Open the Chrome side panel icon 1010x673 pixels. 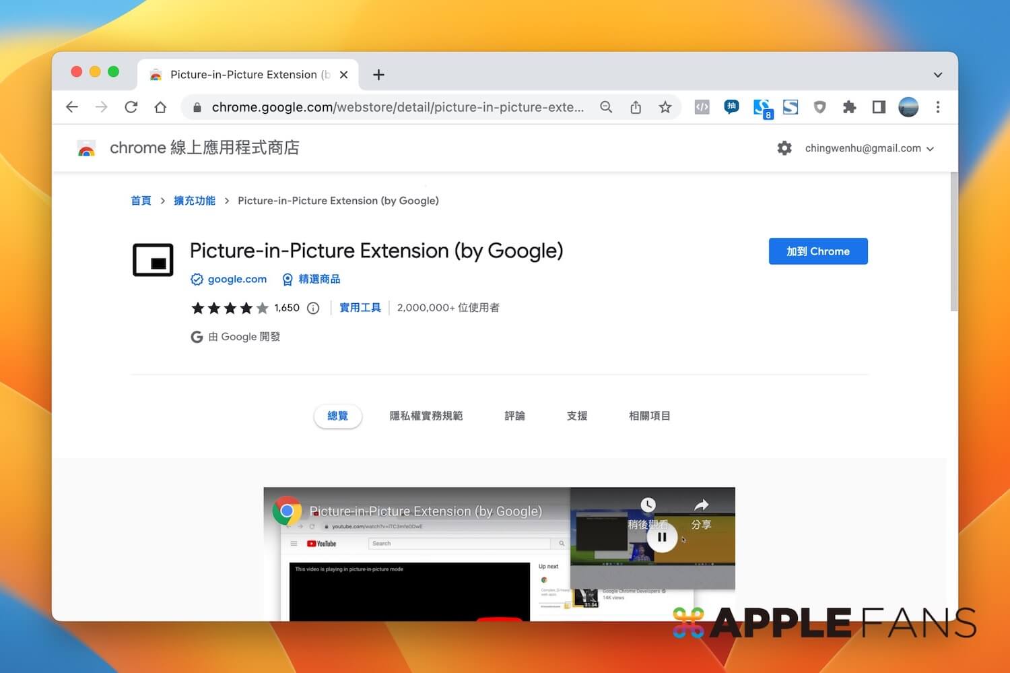click(879, 107)
